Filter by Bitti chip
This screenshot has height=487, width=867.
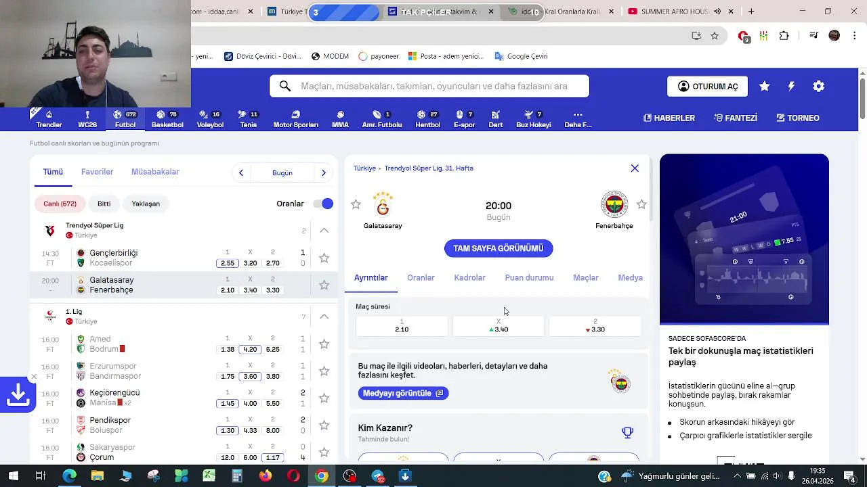tap(104, 204)
